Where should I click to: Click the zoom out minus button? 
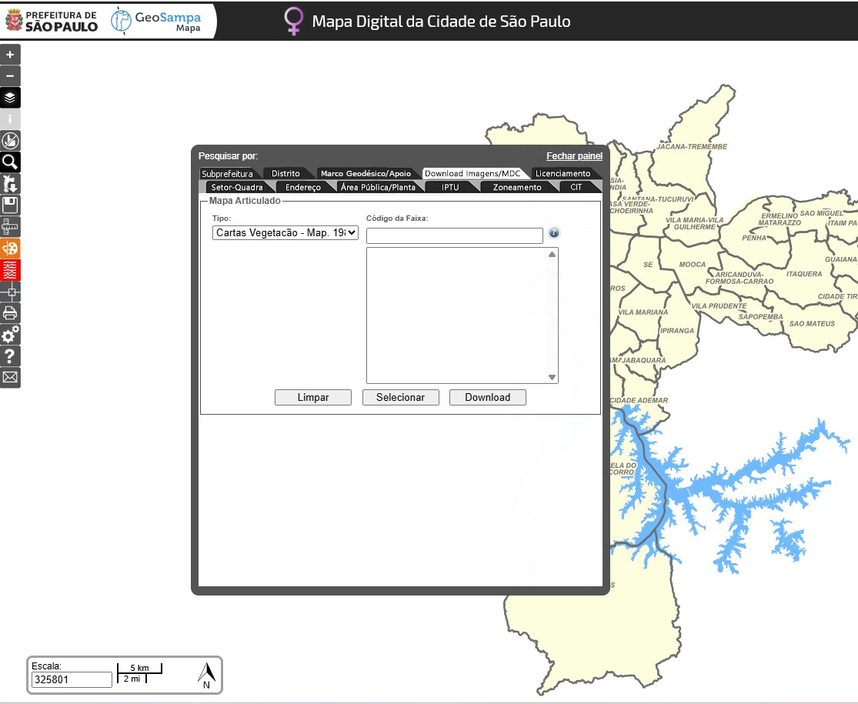[10, 76]
